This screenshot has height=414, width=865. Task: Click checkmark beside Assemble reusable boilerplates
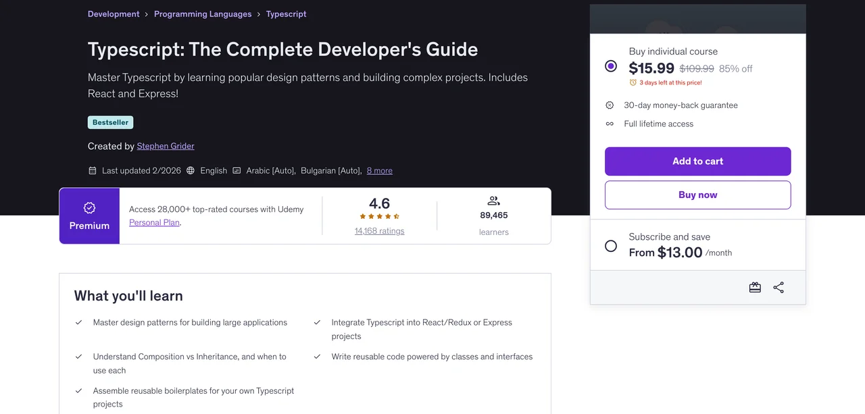[x=79, y=391]
